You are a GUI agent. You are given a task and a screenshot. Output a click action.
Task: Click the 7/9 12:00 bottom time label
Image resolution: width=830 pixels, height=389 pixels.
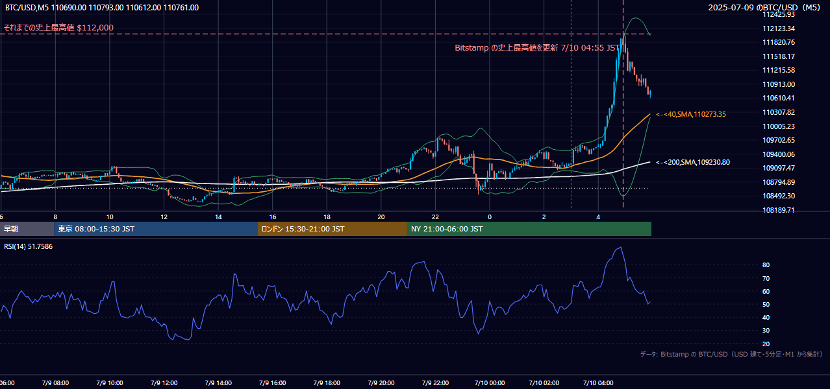[164, 383]
